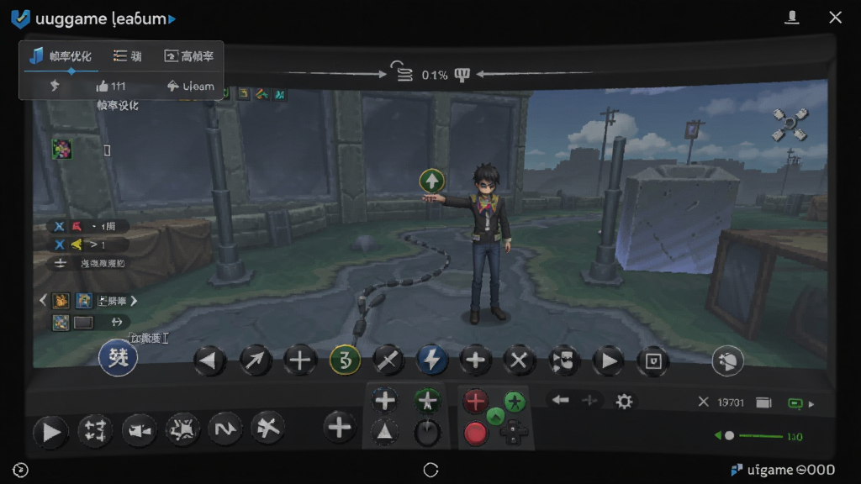The width and height of the screenshot is (861, 484).
Task: Click the camera icon in bottom toolbar
Action: click(139, 431)
